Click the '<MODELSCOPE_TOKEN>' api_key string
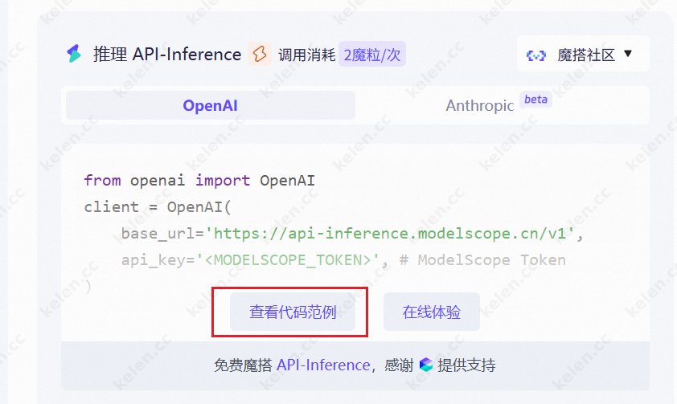Image resolution: width=677 pixels, height=404 pixels. click(x=288, y=260)
